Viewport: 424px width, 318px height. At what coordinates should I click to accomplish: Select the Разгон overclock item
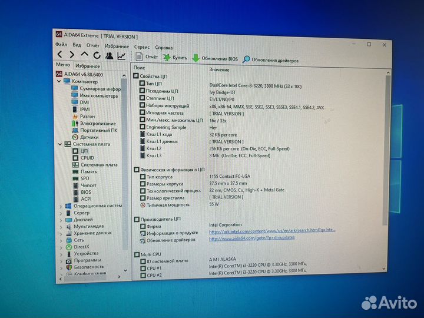click(83, 116)
